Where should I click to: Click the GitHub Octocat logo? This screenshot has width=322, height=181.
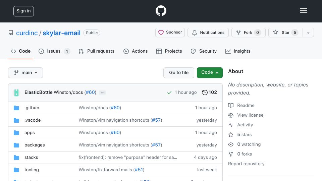[161, 11]
